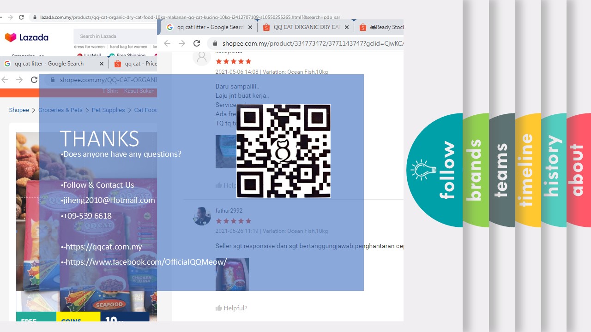Click forward arrow in Lazada browser window

(x=10, y=17)
